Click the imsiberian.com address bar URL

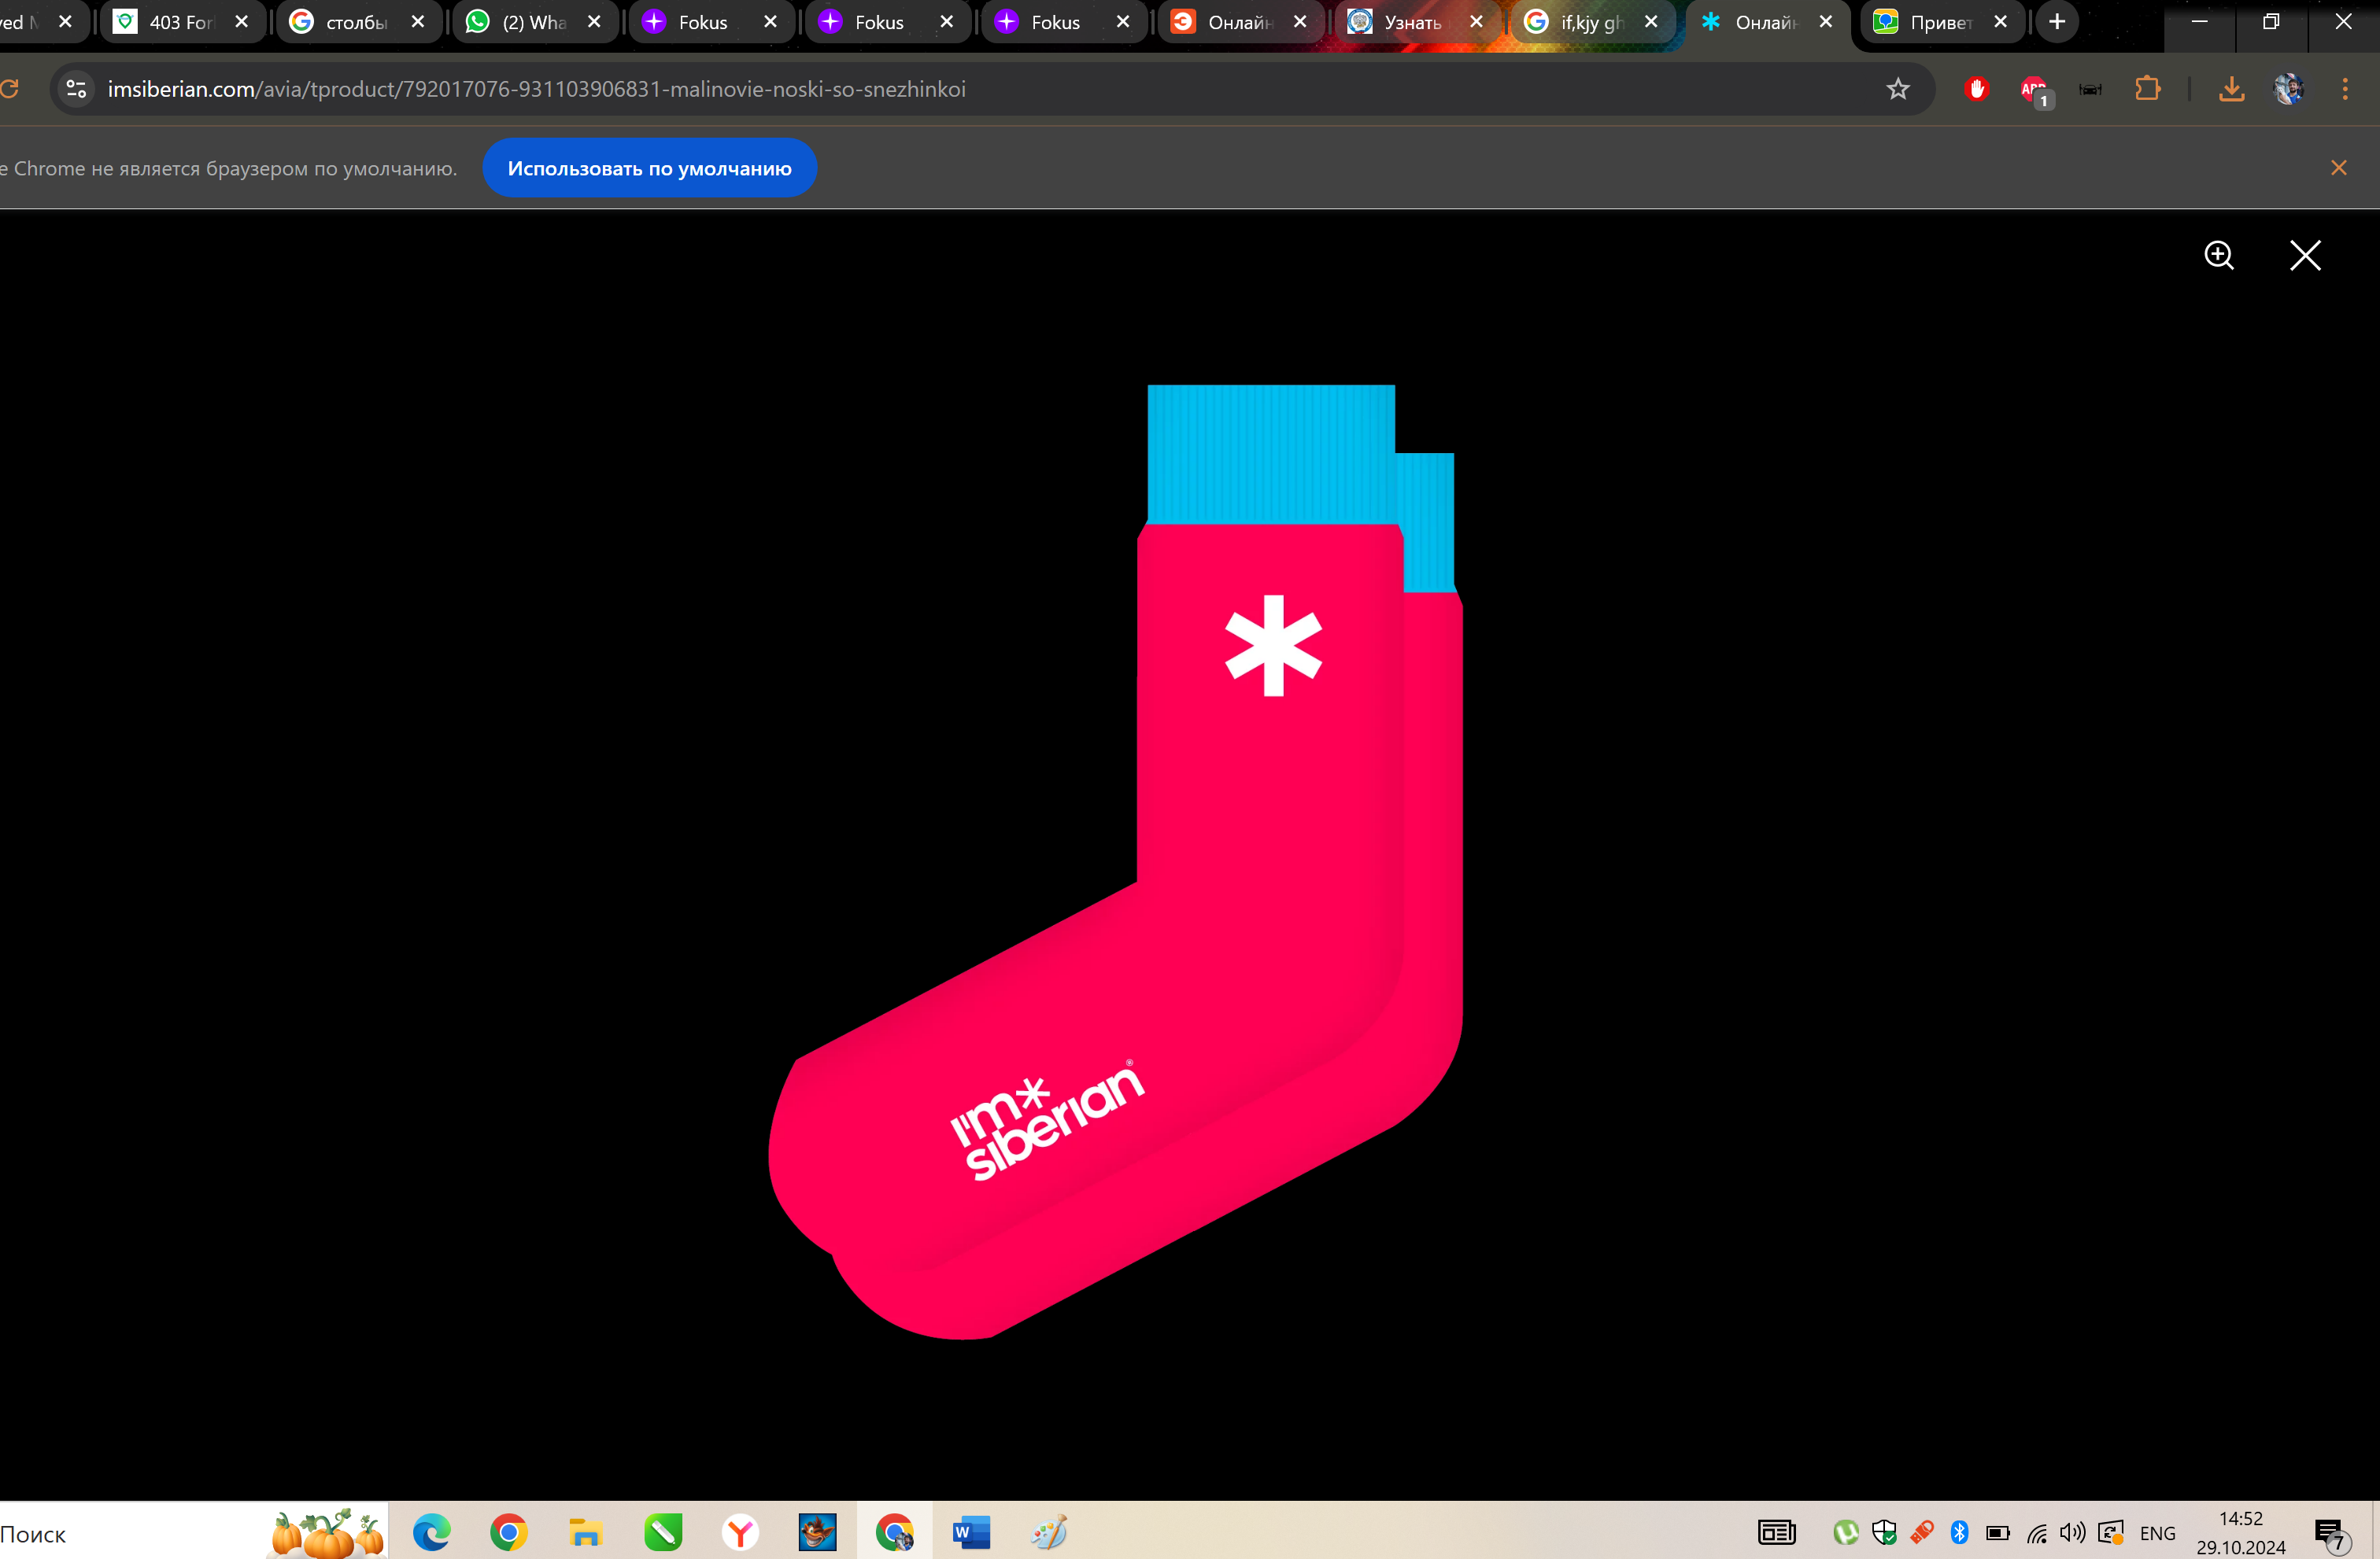(x=537, y=89)
